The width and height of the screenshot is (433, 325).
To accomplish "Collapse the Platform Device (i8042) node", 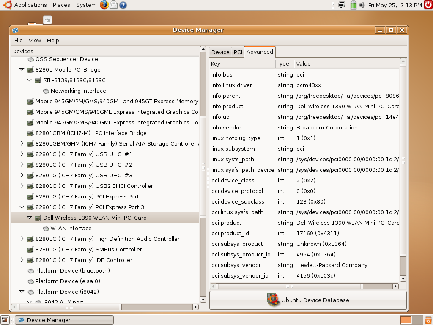I will tap(22, 292).
